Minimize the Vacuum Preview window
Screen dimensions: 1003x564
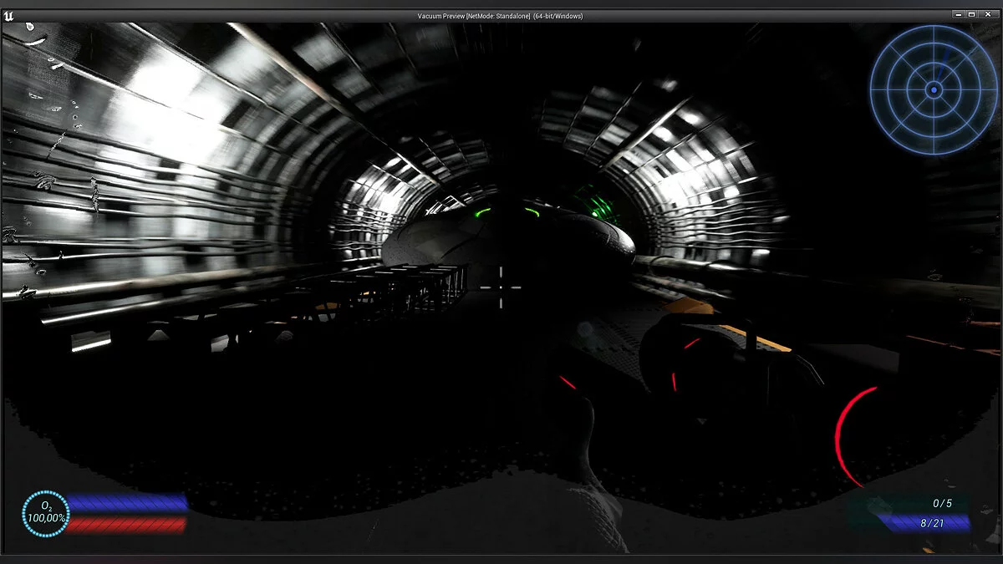958,15
